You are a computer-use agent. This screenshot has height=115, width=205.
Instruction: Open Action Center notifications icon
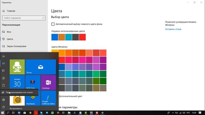click(200, 113)
